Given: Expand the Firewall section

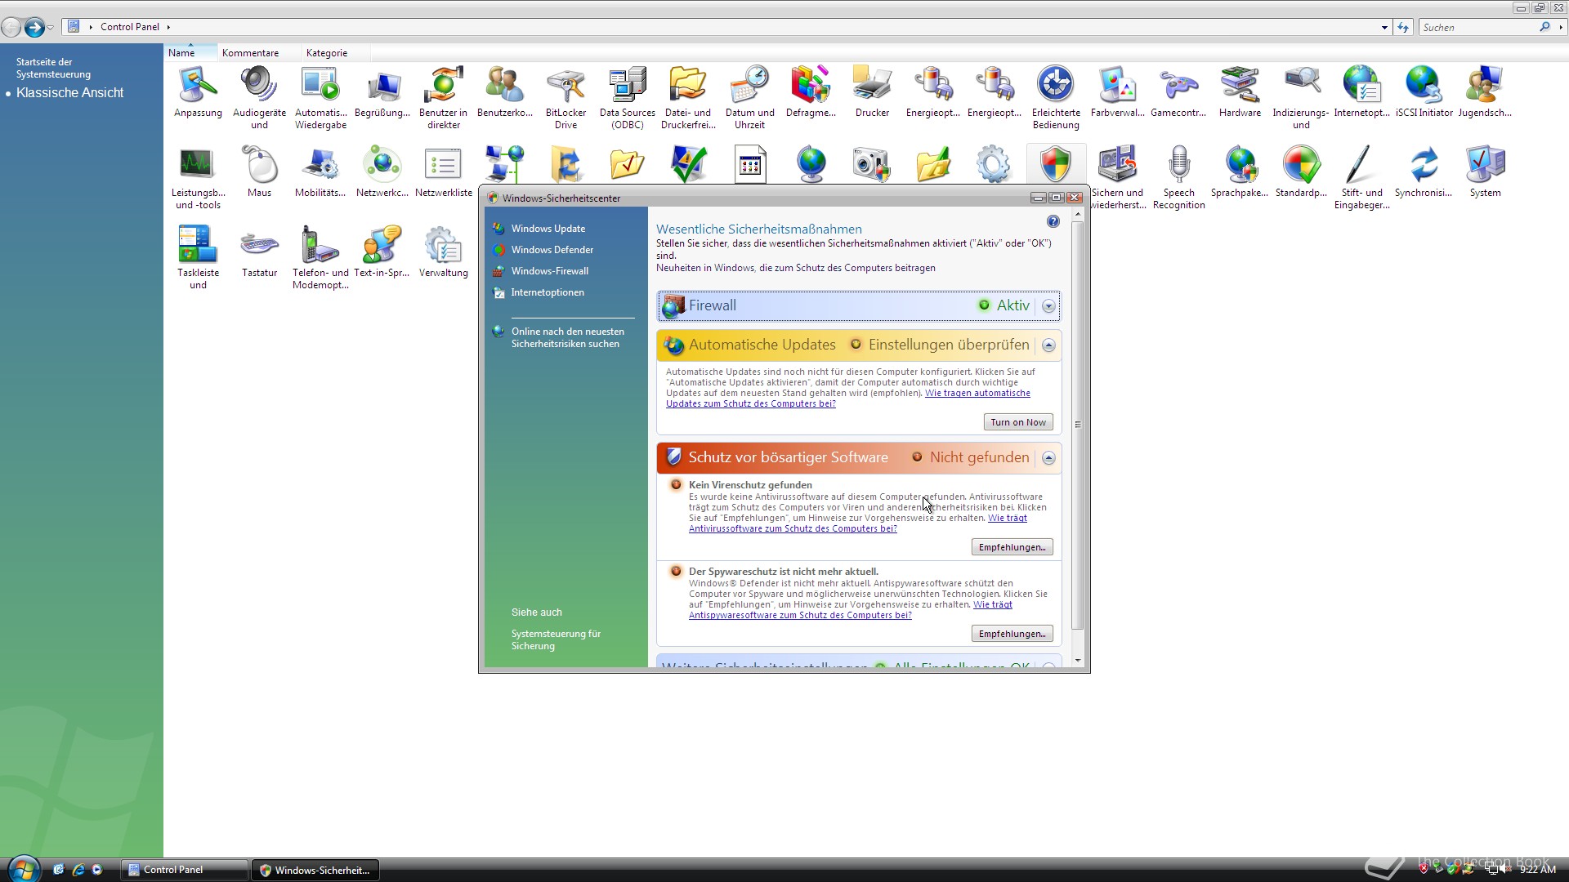Looking at the screenshot, I should pyautogui.click(x=1048, y=306).
